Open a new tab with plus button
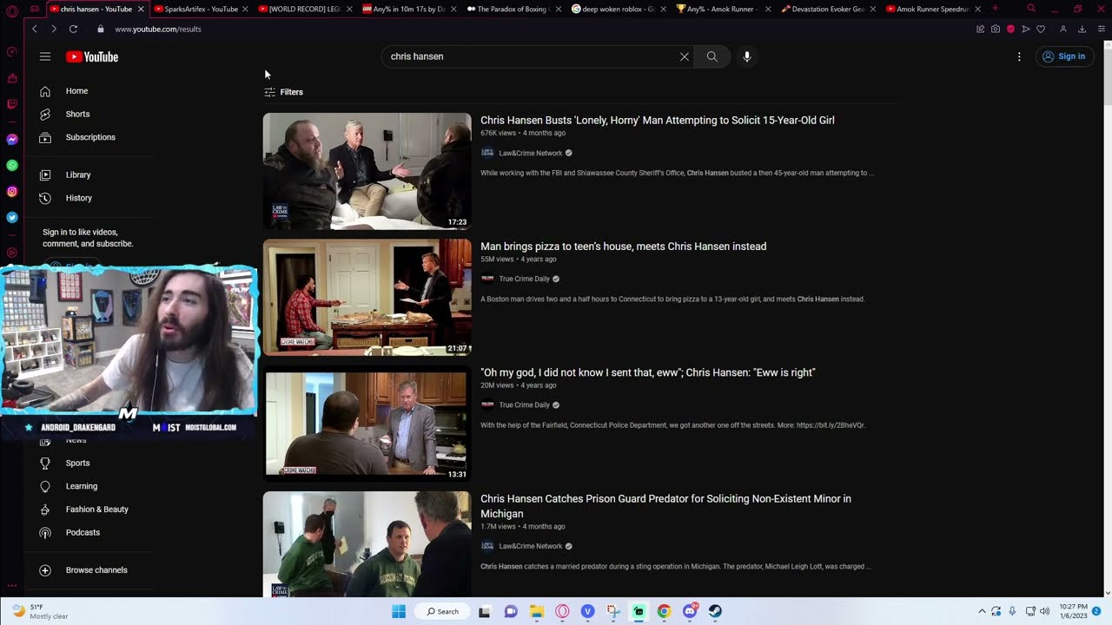The image size is (1112, 625). [996, 9]
